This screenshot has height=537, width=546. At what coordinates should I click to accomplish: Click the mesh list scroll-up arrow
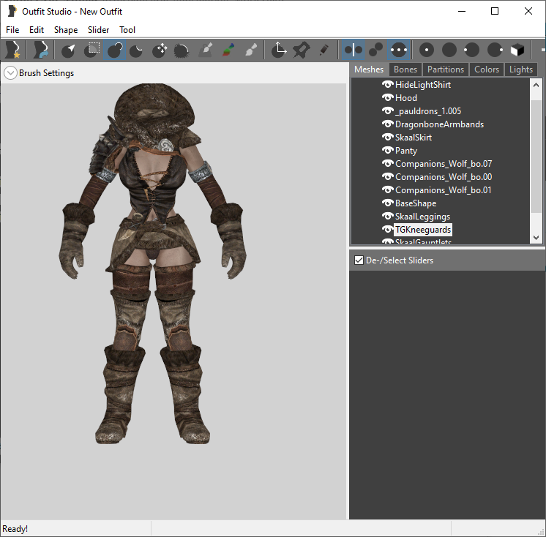point(536,85)
